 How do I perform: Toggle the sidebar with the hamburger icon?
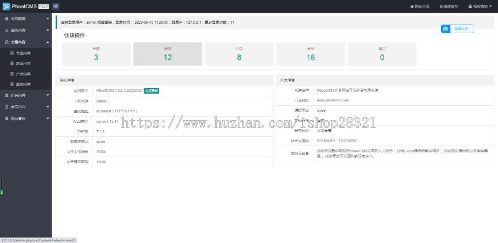click(x=55, y=6)
